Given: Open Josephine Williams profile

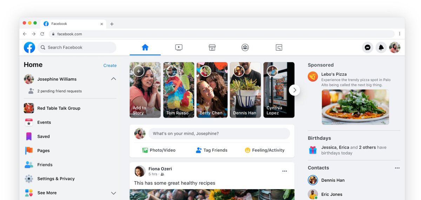Looking at the screenshot, I should point(57,79).
